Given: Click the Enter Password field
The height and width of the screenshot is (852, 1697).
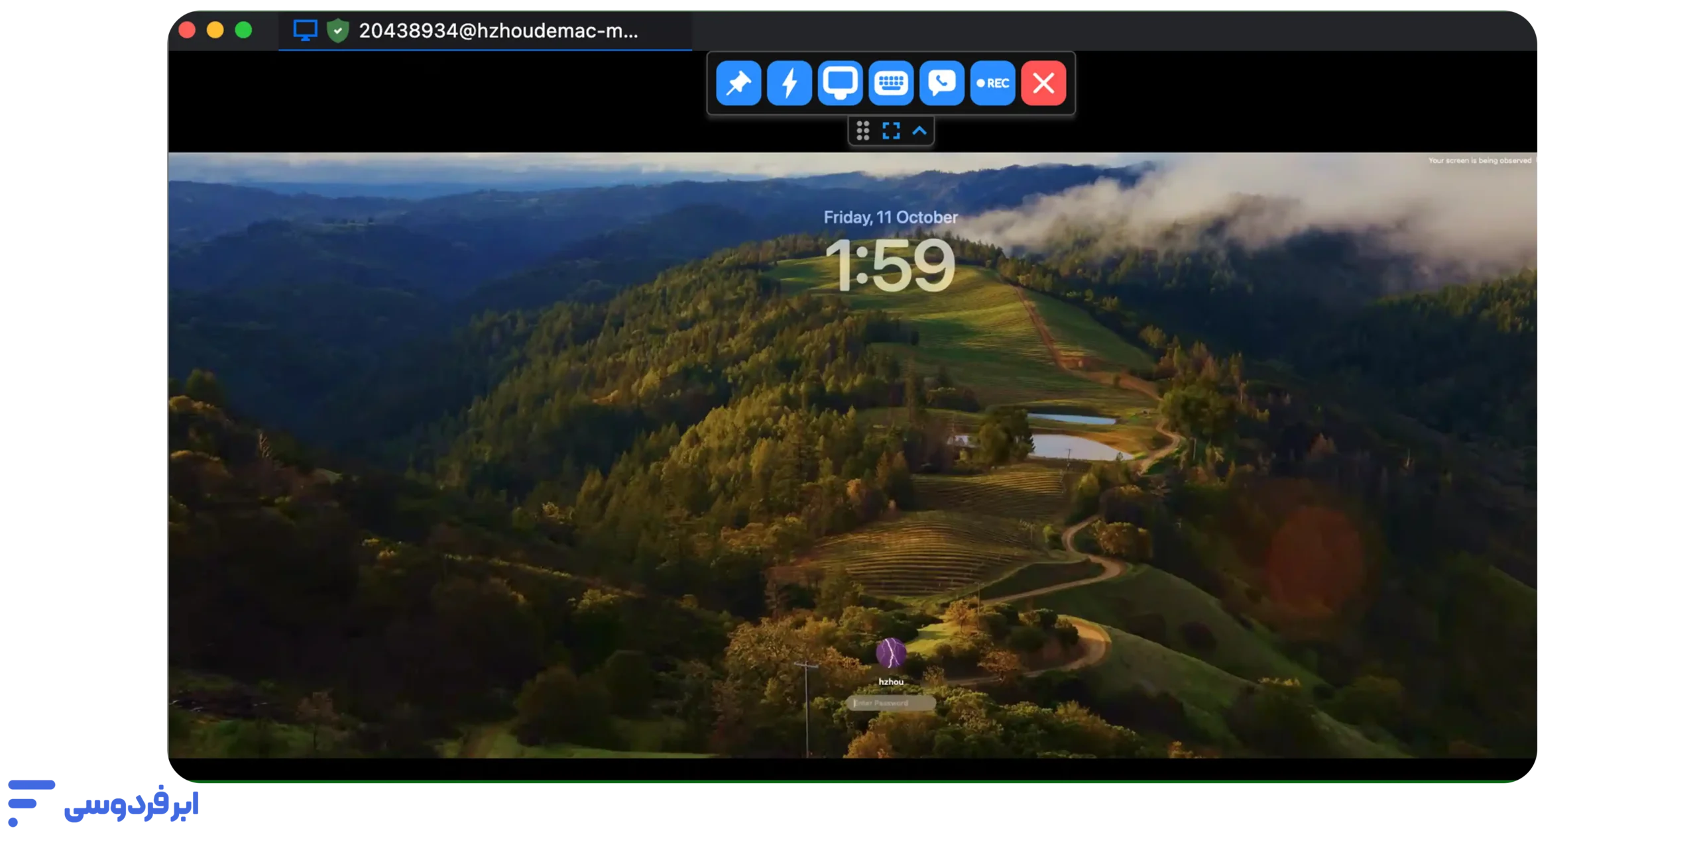Looking at the screenshot, I should tap(891, 703).
